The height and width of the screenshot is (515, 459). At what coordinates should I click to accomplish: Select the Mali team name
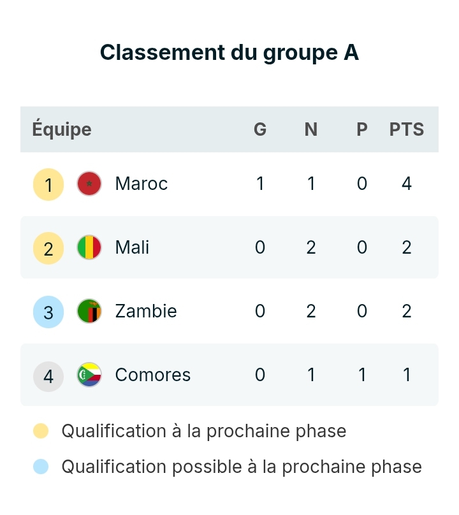coord(132,247)
